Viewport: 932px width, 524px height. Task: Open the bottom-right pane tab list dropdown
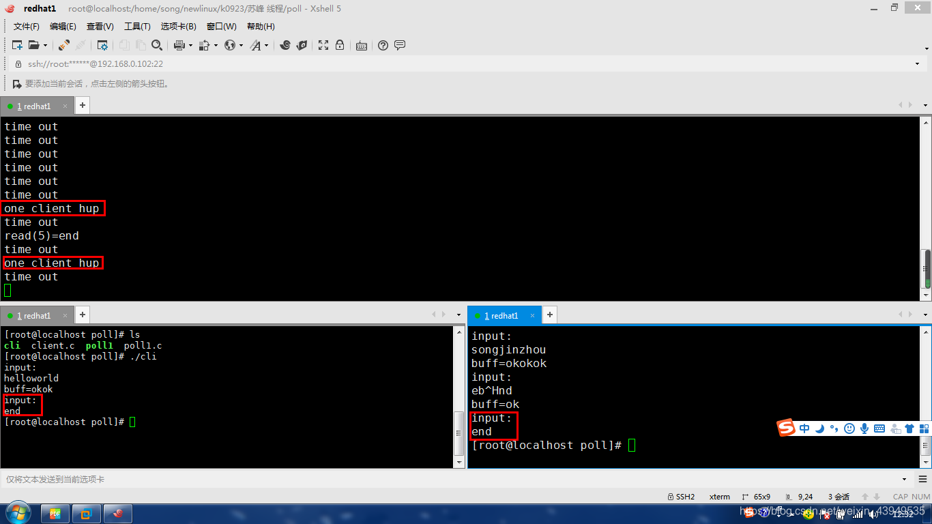click(925, 315)
